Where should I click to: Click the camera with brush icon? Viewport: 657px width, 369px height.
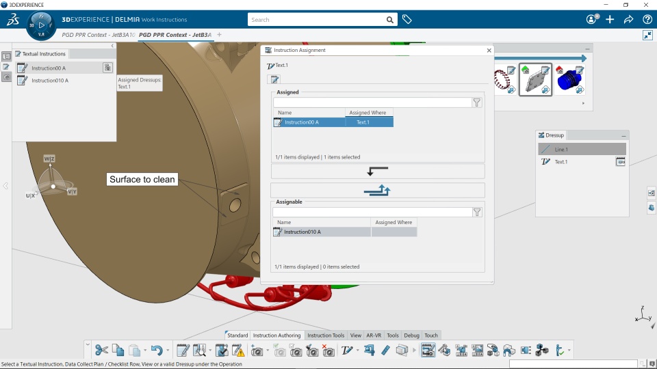click(x=312, y=350)
